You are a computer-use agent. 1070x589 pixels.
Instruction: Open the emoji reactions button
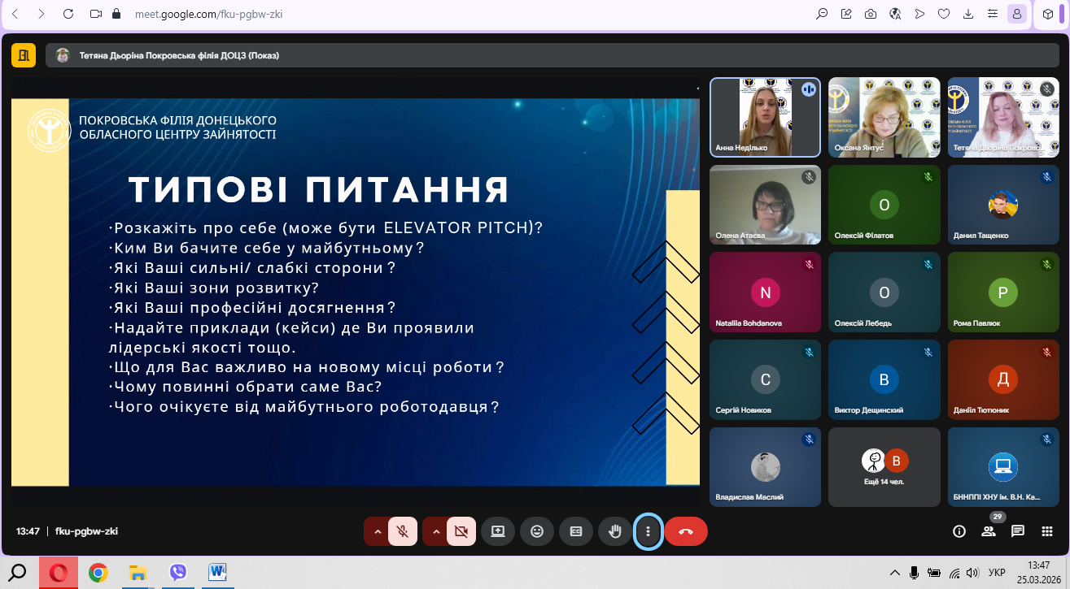point(537,531)
